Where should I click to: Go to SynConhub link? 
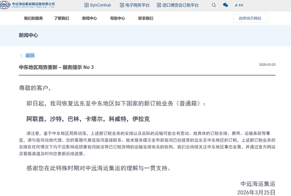[x=100, y=5]
